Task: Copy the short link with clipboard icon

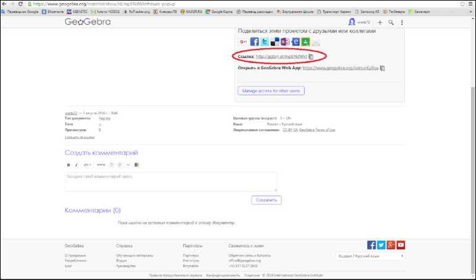Action: coord(311,56)
